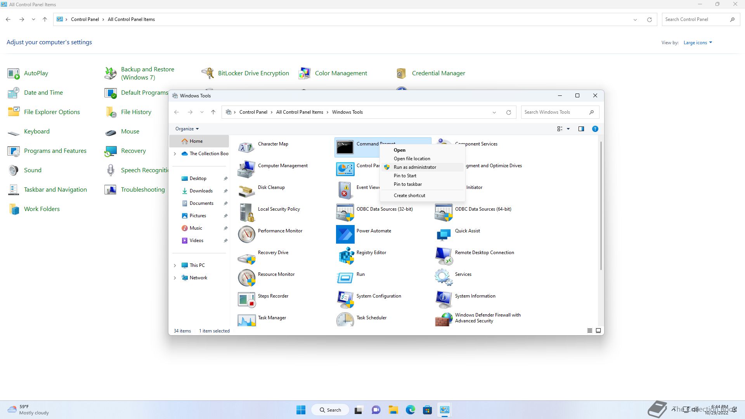This screenshot has height=419, width=745.
Task: Select Create shortcut menu entry
Action: pyautogui.click(x=422, y=196)
